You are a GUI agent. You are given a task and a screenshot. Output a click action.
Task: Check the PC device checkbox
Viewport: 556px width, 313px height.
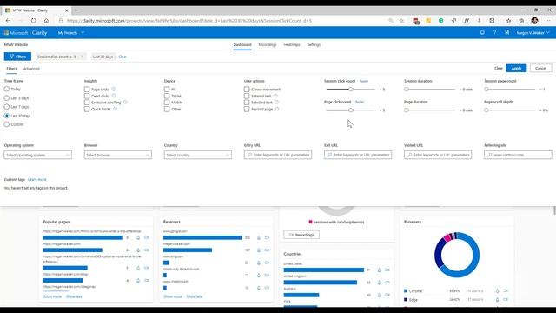[167, 89]
